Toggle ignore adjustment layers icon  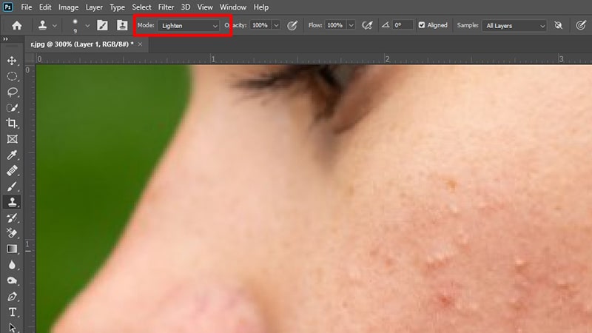(x=559, y=25)
